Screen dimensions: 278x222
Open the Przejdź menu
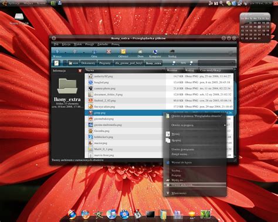(x=90, y=45)
